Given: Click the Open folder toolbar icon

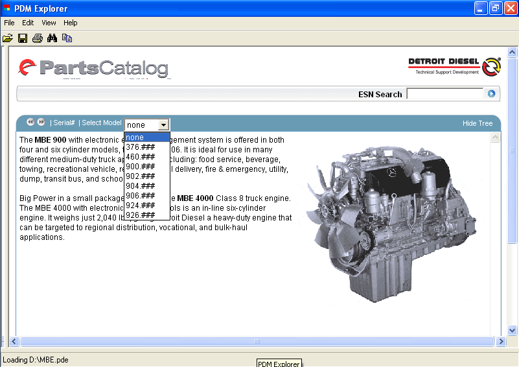Looking at the screenshot, I should 8,38.
